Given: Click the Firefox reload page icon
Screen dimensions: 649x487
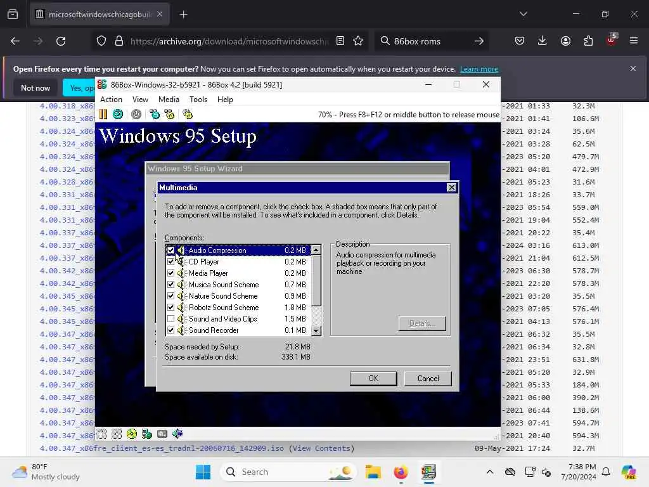Looking at the screenshot, I should pos(61,41).
